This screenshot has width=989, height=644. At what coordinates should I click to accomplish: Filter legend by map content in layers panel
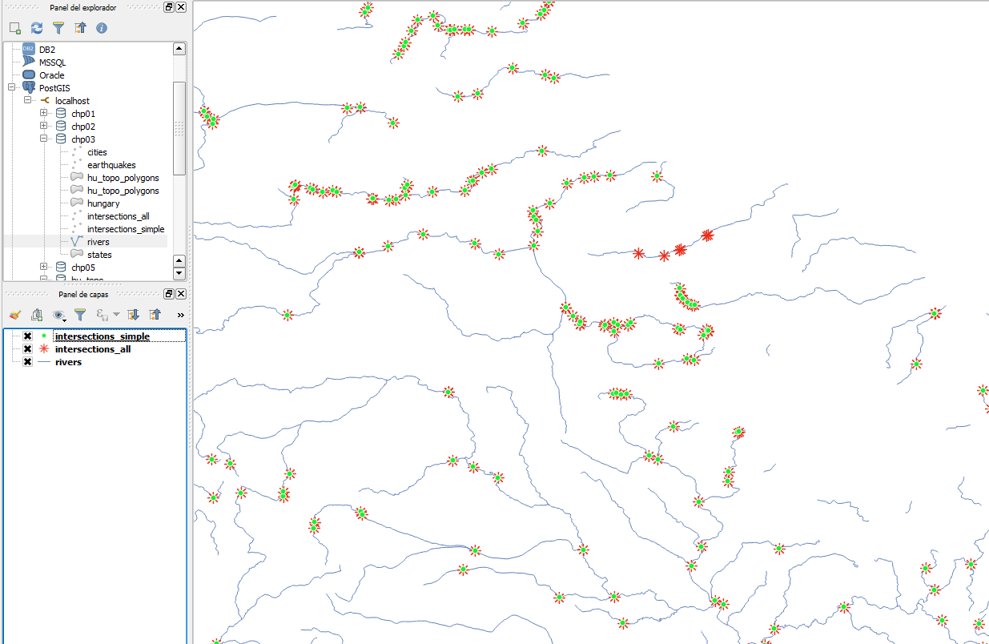80,315
